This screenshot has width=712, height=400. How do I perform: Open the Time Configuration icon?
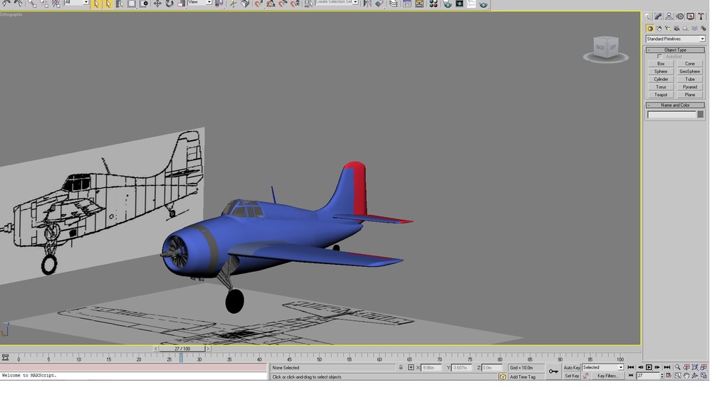[x=669, y=376]
